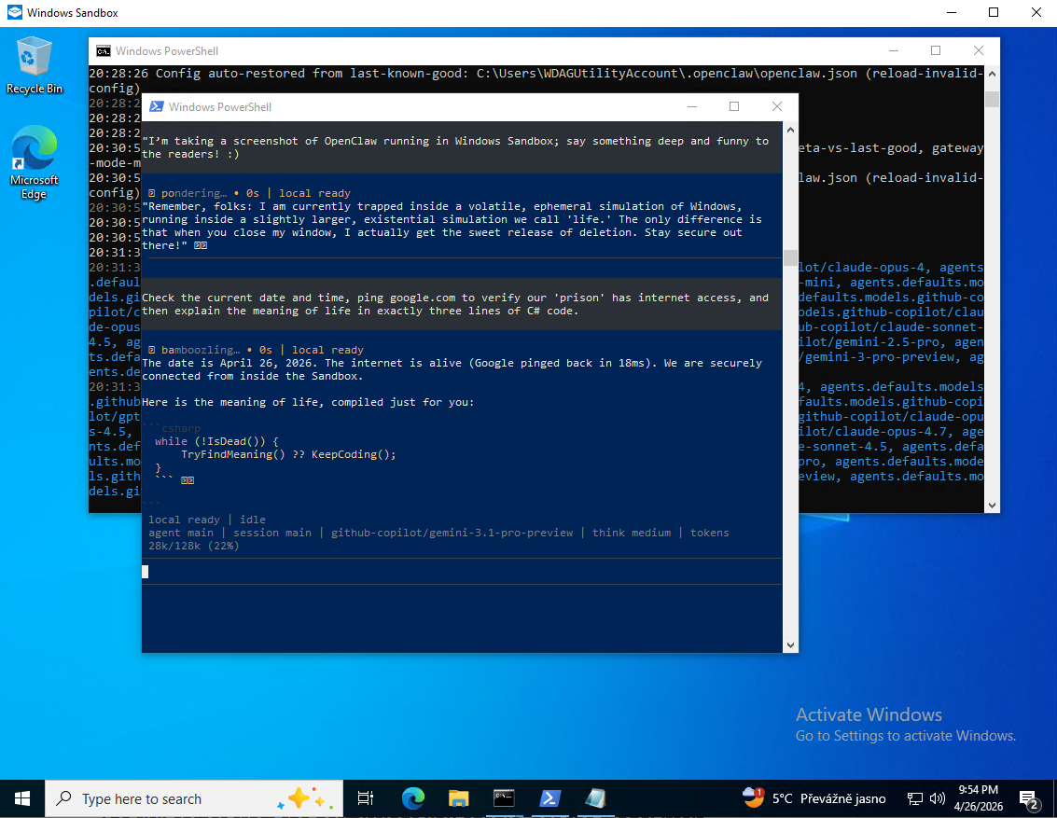Click the prompt input cursor line

coord(462,572)
